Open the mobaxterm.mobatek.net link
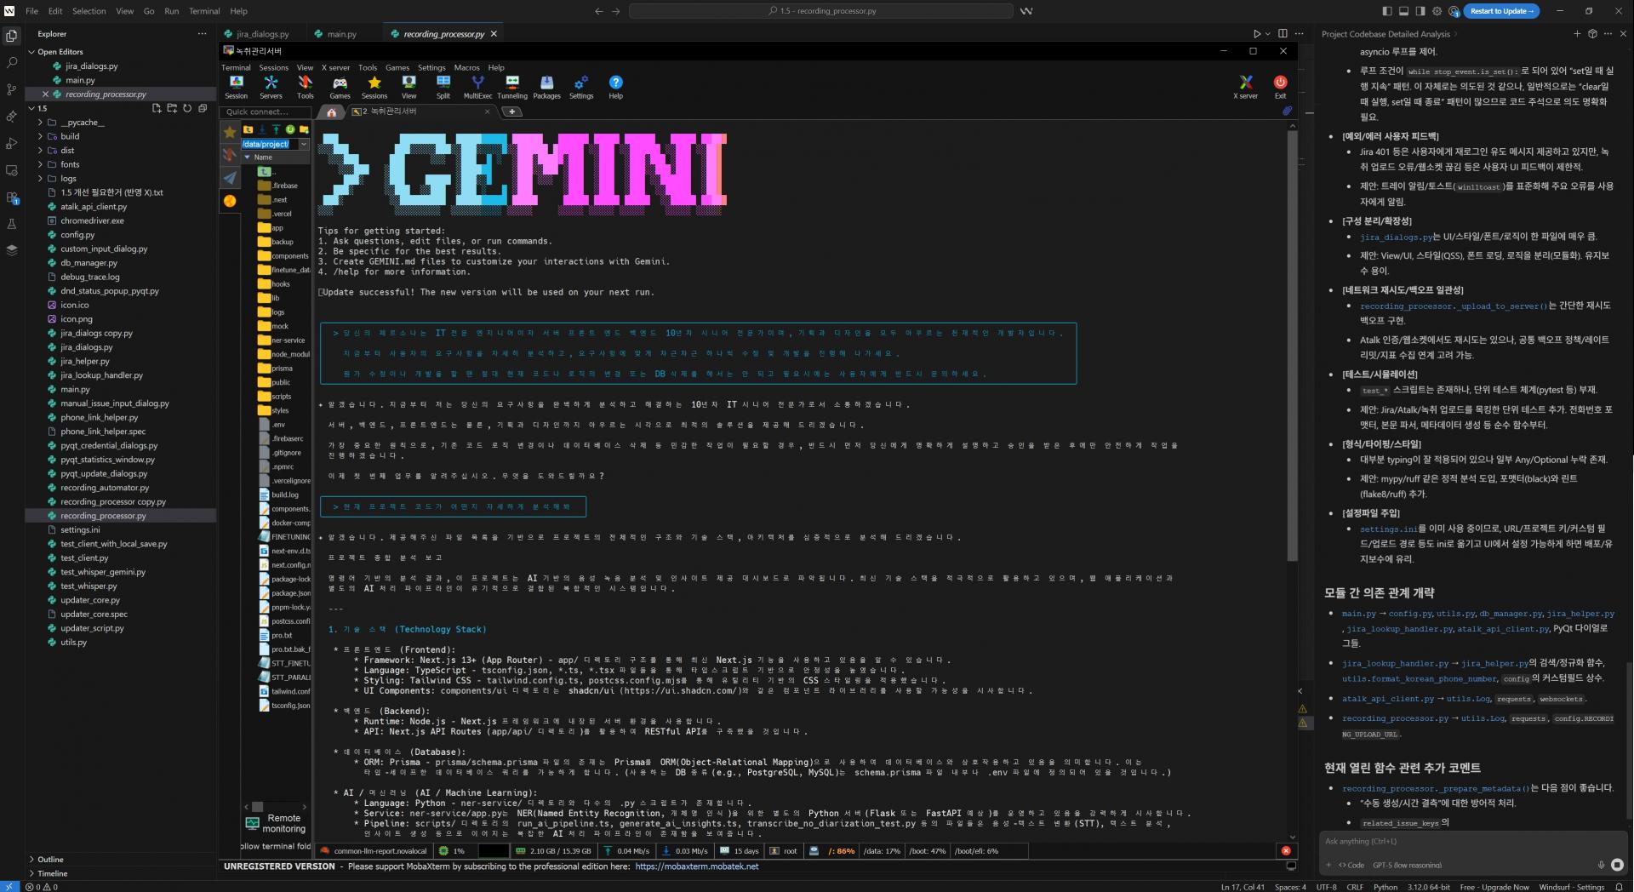The width and height of the screenshot is (1634, 892). 696,866
